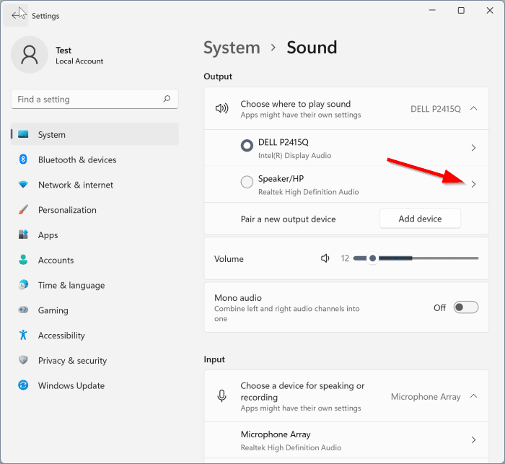Go to Personalization settings

tap(95, 209)
